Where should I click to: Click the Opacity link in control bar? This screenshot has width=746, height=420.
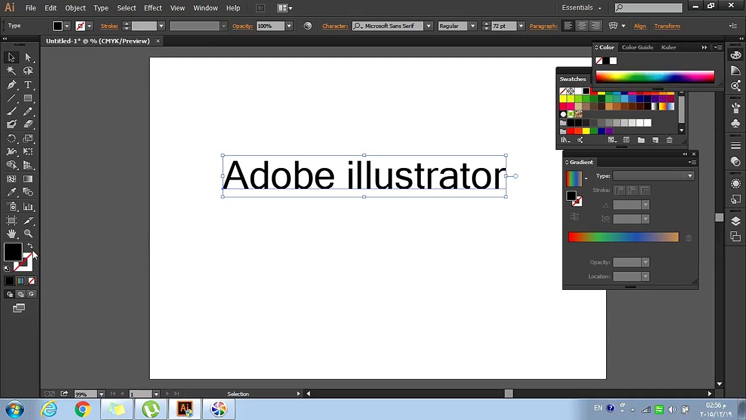pyautogui.click(x=242, y=26)
